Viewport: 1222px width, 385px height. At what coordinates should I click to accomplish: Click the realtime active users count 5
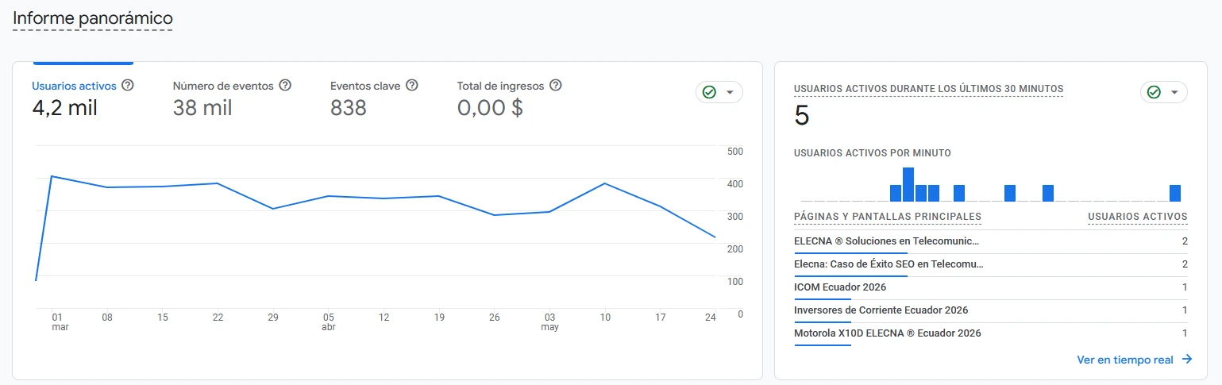tap(802, 117)
